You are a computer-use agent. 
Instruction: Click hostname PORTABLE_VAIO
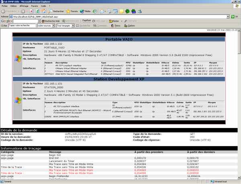(54, 48)
